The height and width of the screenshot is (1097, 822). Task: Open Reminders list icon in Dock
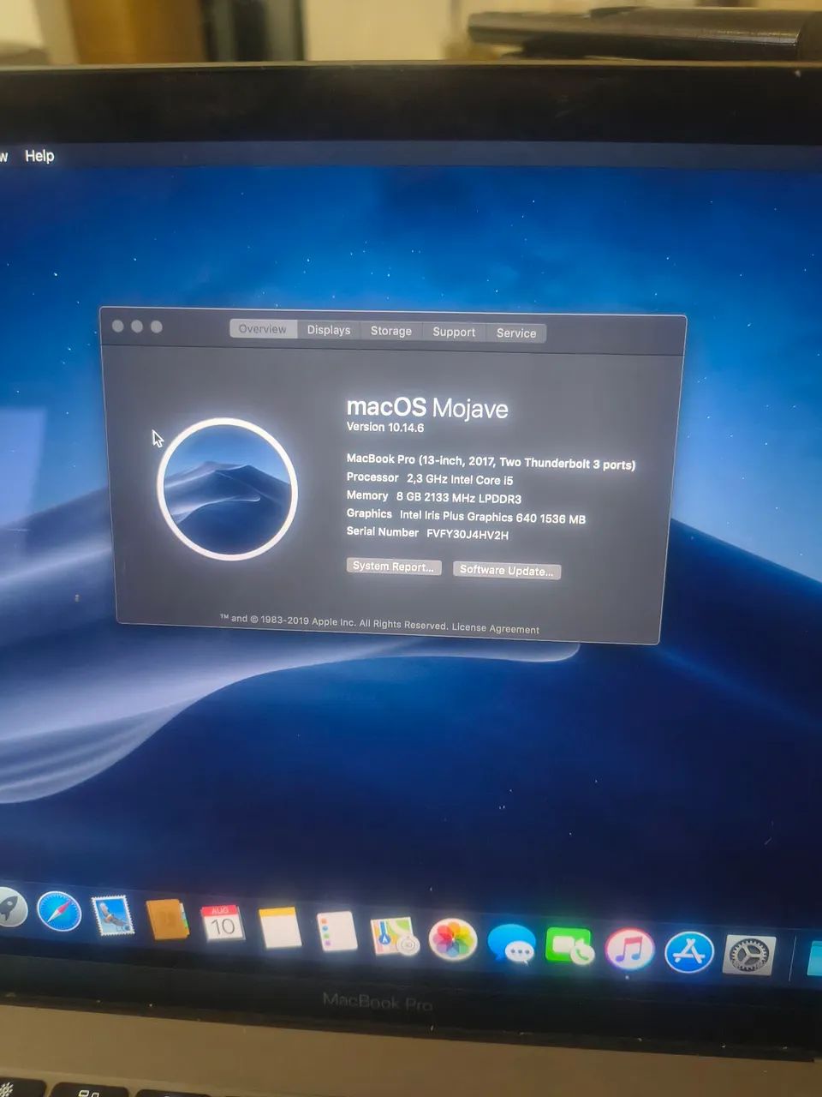point(337,931)
